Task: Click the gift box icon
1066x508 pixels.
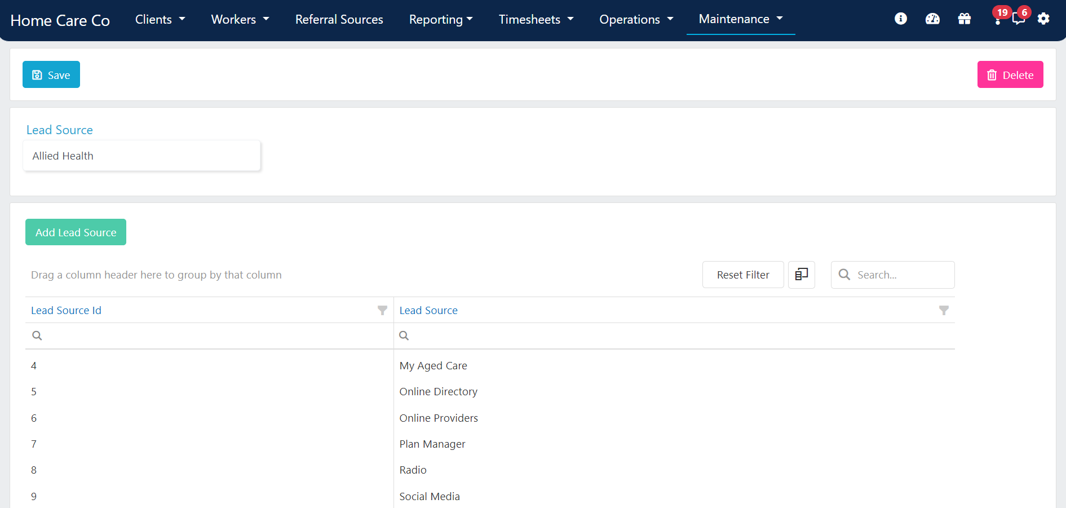Action: tap(965, 19)
